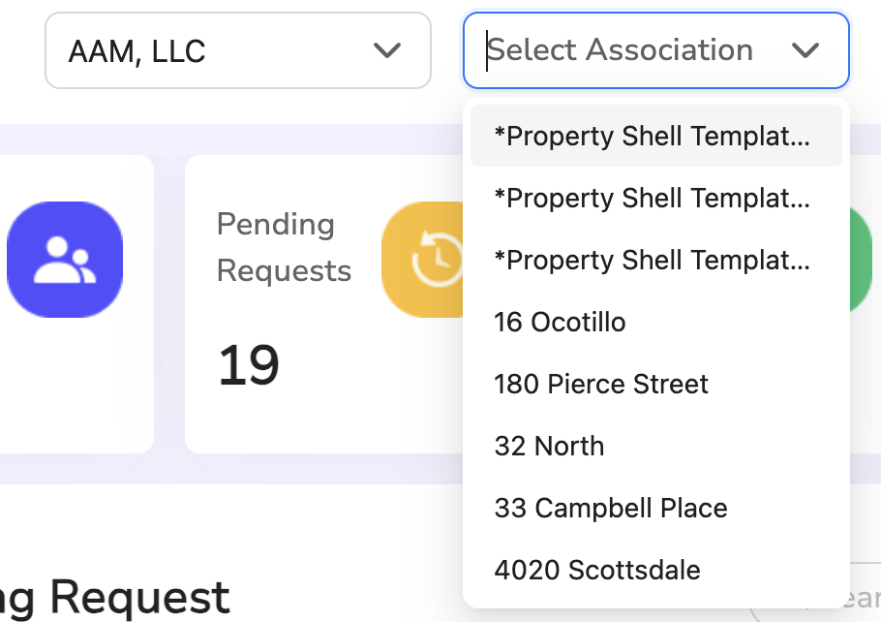This screenshot has height=622, width=881.
Task: Expand the AAM, LLC dropdown chevron
Action: (387, 50)
